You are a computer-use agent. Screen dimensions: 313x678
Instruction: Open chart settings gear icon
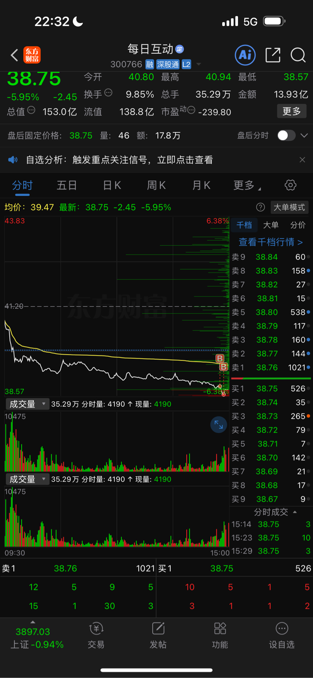[290, 185]
